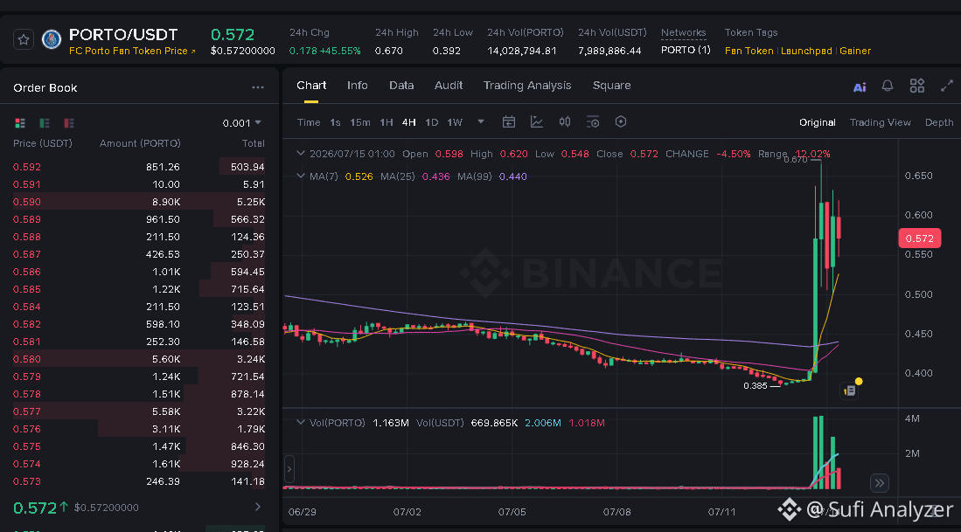Open the Square tab
This screenshot has height=532, width=961.
tap(611, 86)
